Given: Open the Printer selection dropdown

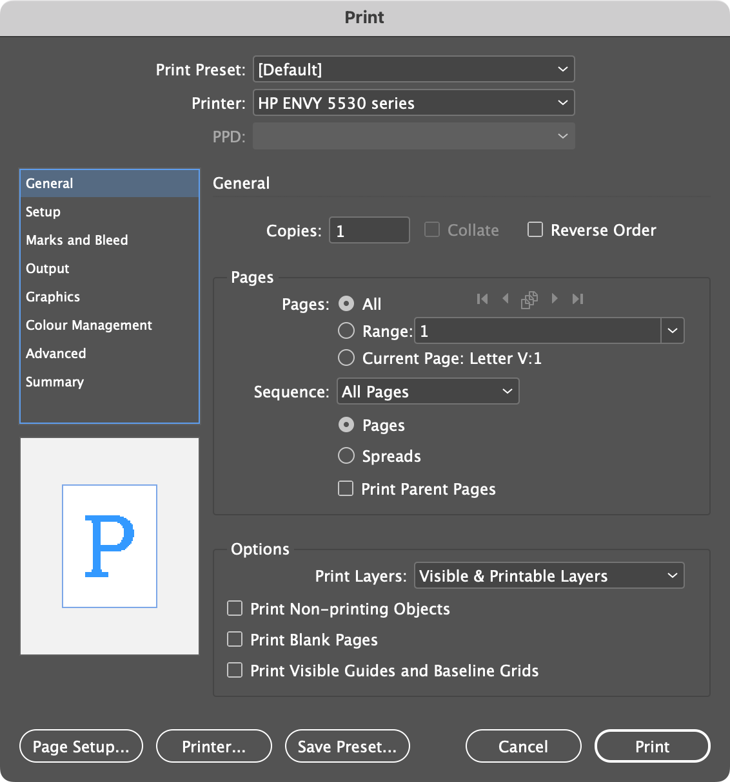Looking at the screenshot, I should pos(413,102).
